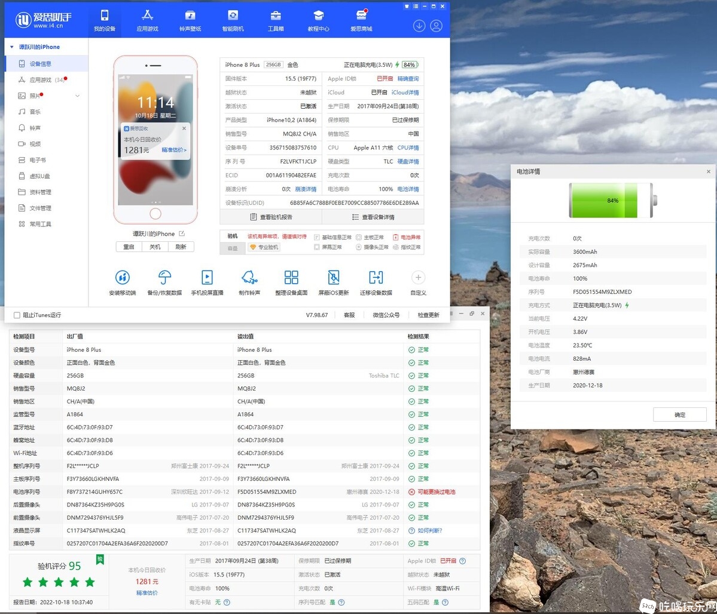Open the 教程中心 tutorial center
The width and height of the screenshot is (717, 614).
pos(318,20)
